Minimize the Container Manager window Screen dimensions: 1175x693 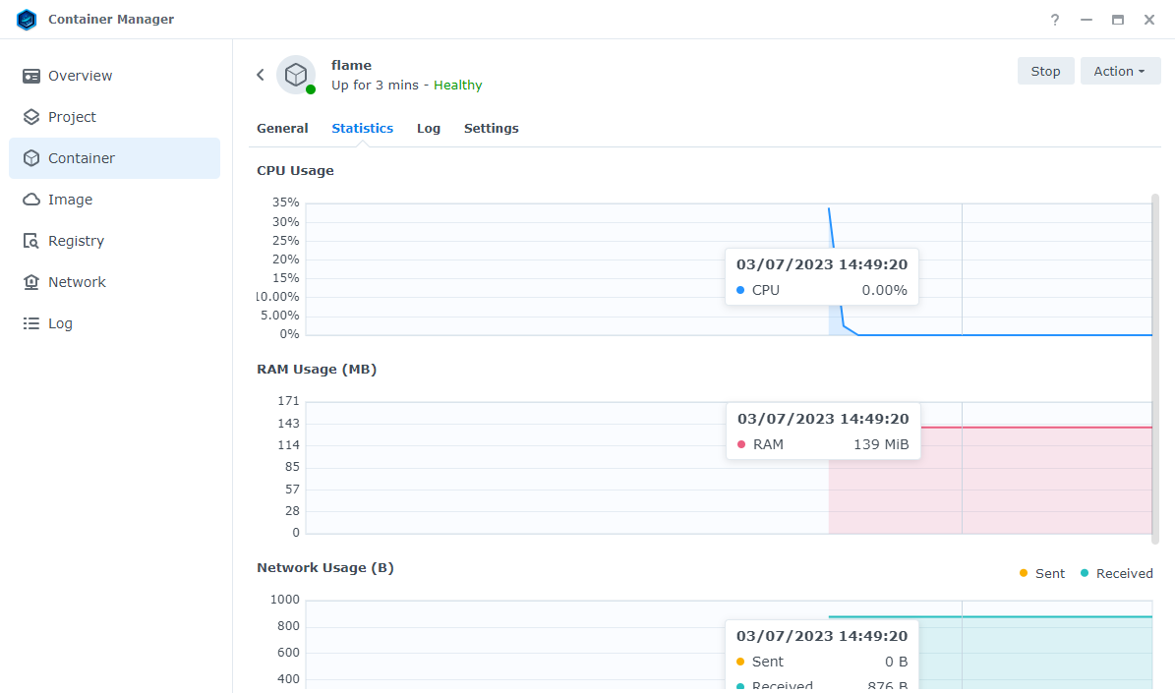(1086, 20)
